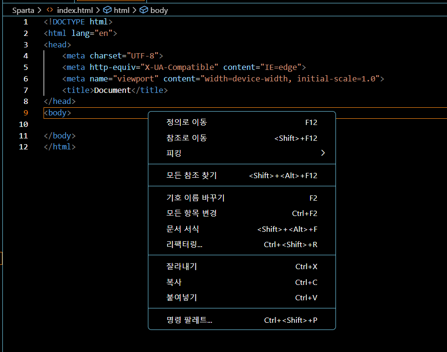447x352 pixels.
Task: Click the closing title tag
Action: click(149, 90)
